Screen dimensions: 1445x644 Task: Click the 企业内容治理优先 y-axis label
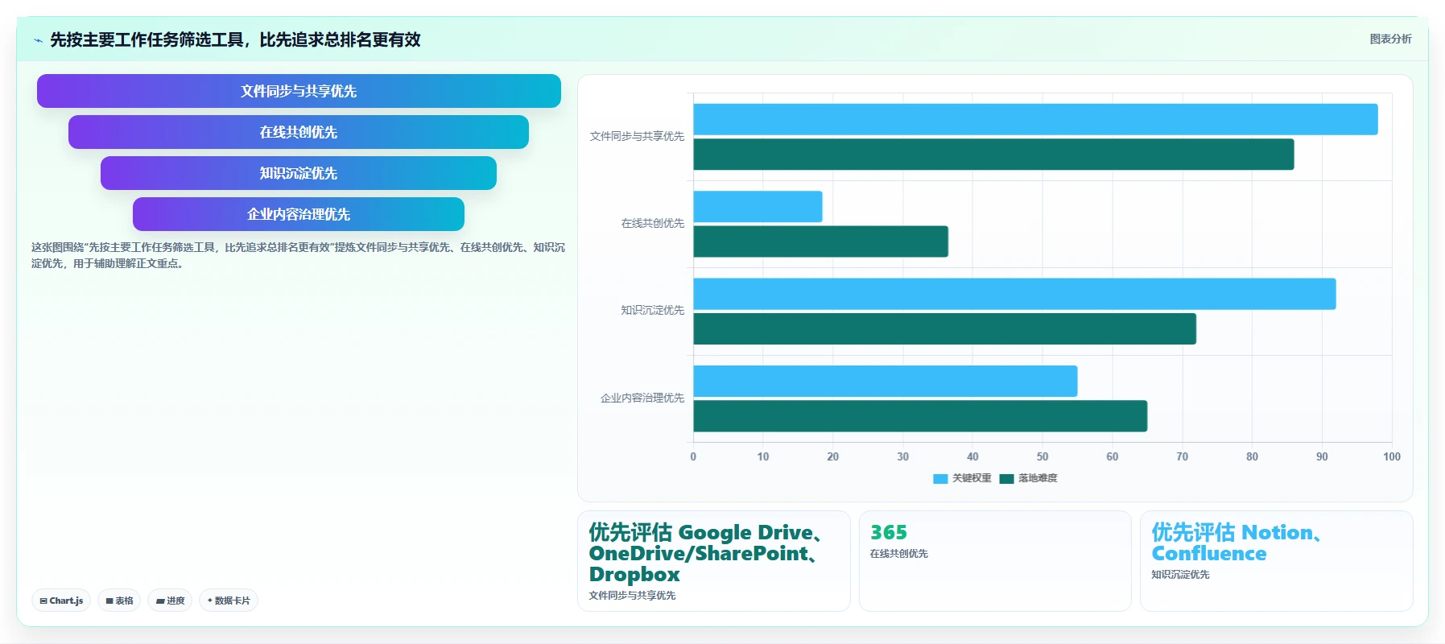[x=642, y=398]
